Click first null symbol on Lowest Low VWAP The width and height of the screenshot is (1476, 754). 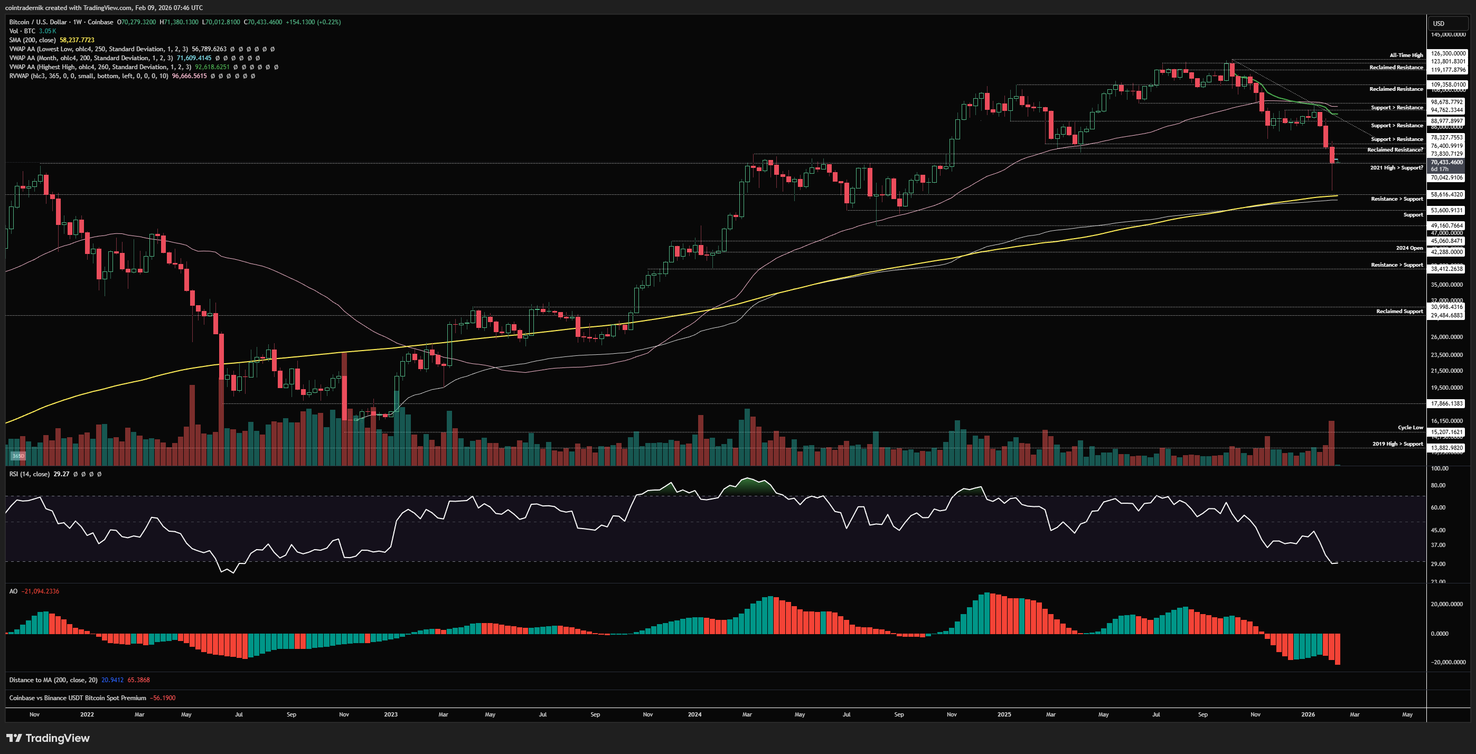[x=233, y=49]
